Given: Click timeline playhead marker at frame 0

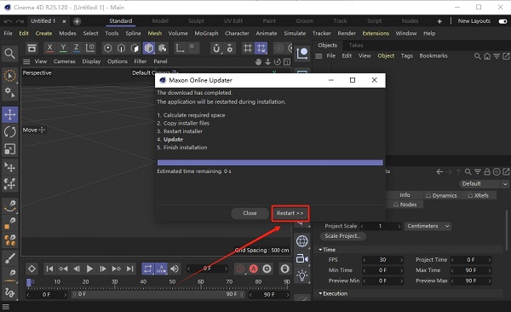Looking at the screenshot, I should coord(29,282).
